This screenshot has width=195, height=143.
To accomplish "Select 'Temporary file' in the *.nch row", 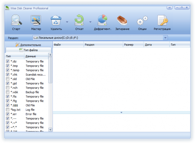I will click(34, 88).
